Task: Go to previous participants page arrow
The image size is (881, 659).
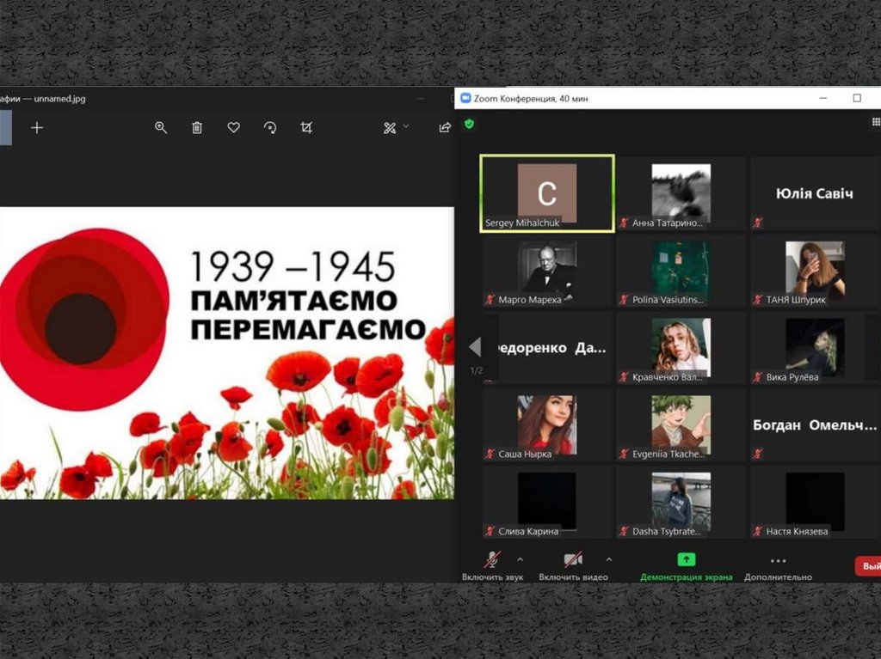Action: 475,347
